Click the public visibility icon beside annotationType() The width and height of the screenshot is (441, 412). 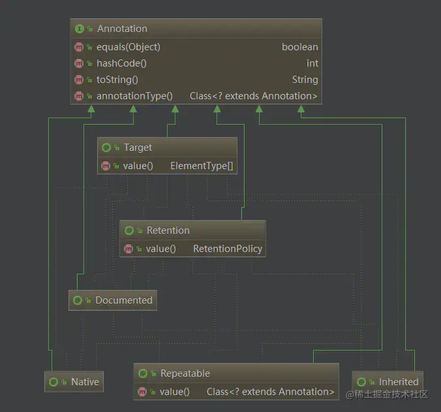click(89, 96)
